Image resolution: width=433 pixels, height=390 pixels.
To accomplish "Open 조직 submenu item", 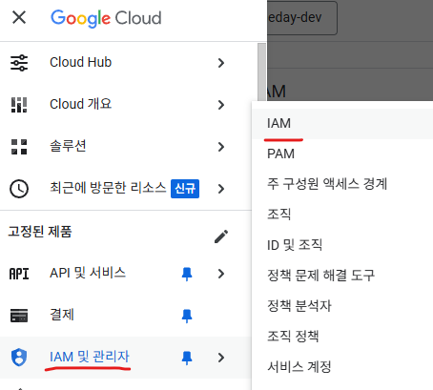I will click(x=342, y=215).
